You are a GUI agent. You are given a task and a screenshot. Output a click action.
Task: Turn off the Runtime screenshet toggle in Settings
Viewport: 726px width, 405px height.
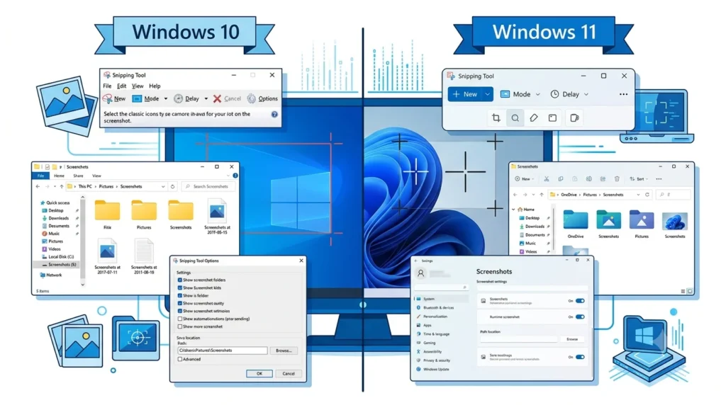pos(580,317)
